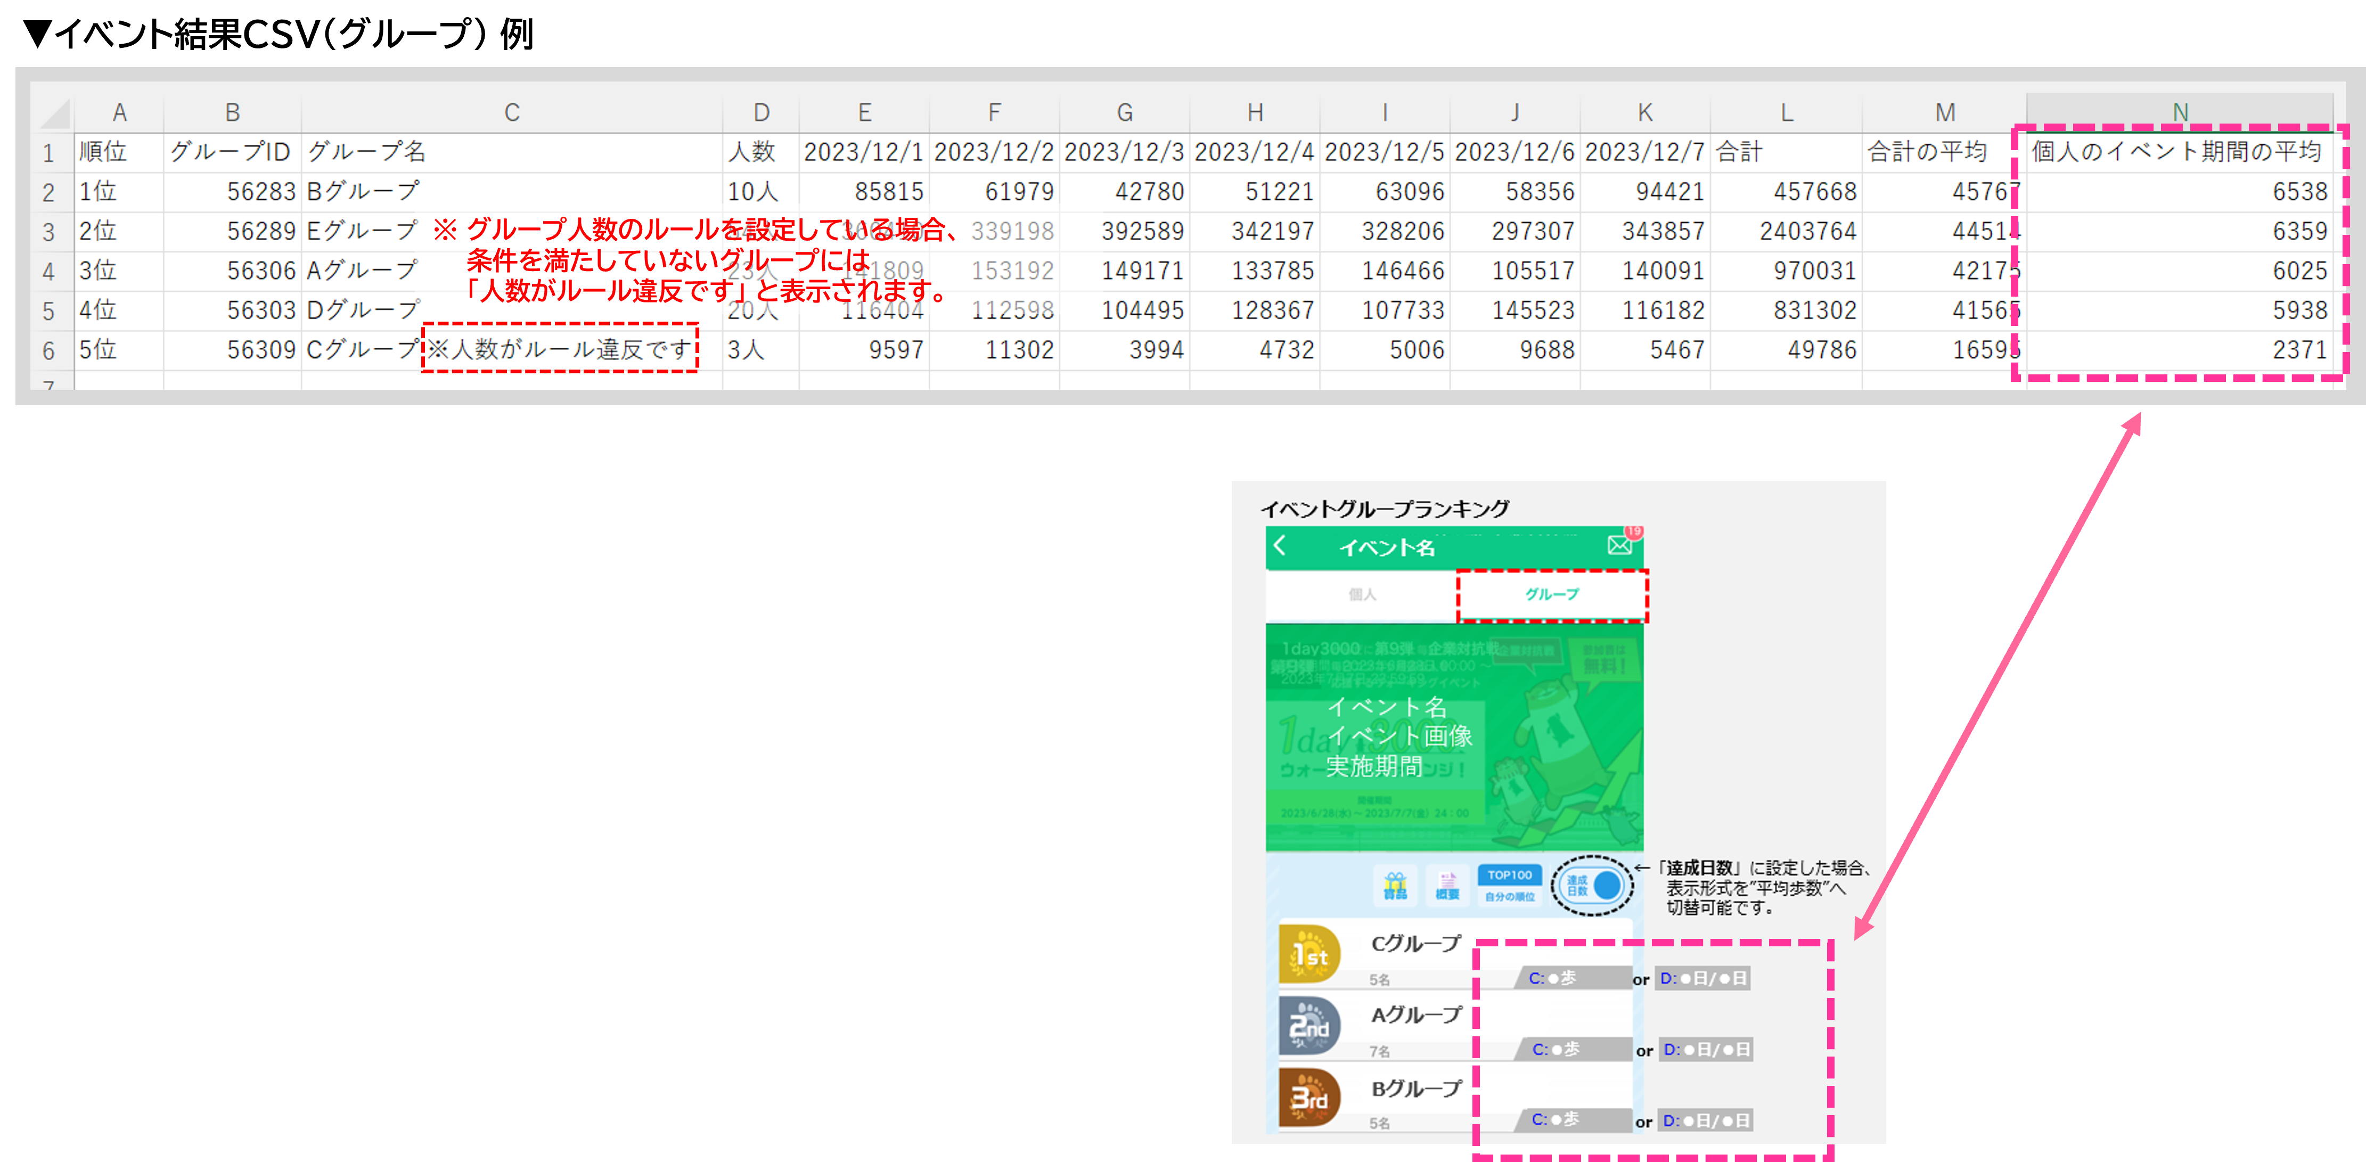Click the 1st place gold badge

[1309, 954]
